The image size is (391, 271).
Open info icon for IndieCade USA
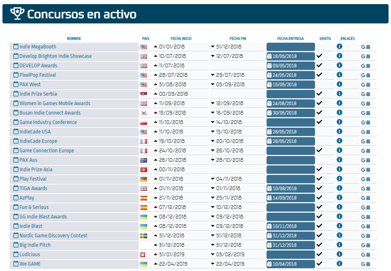(339, 131)
